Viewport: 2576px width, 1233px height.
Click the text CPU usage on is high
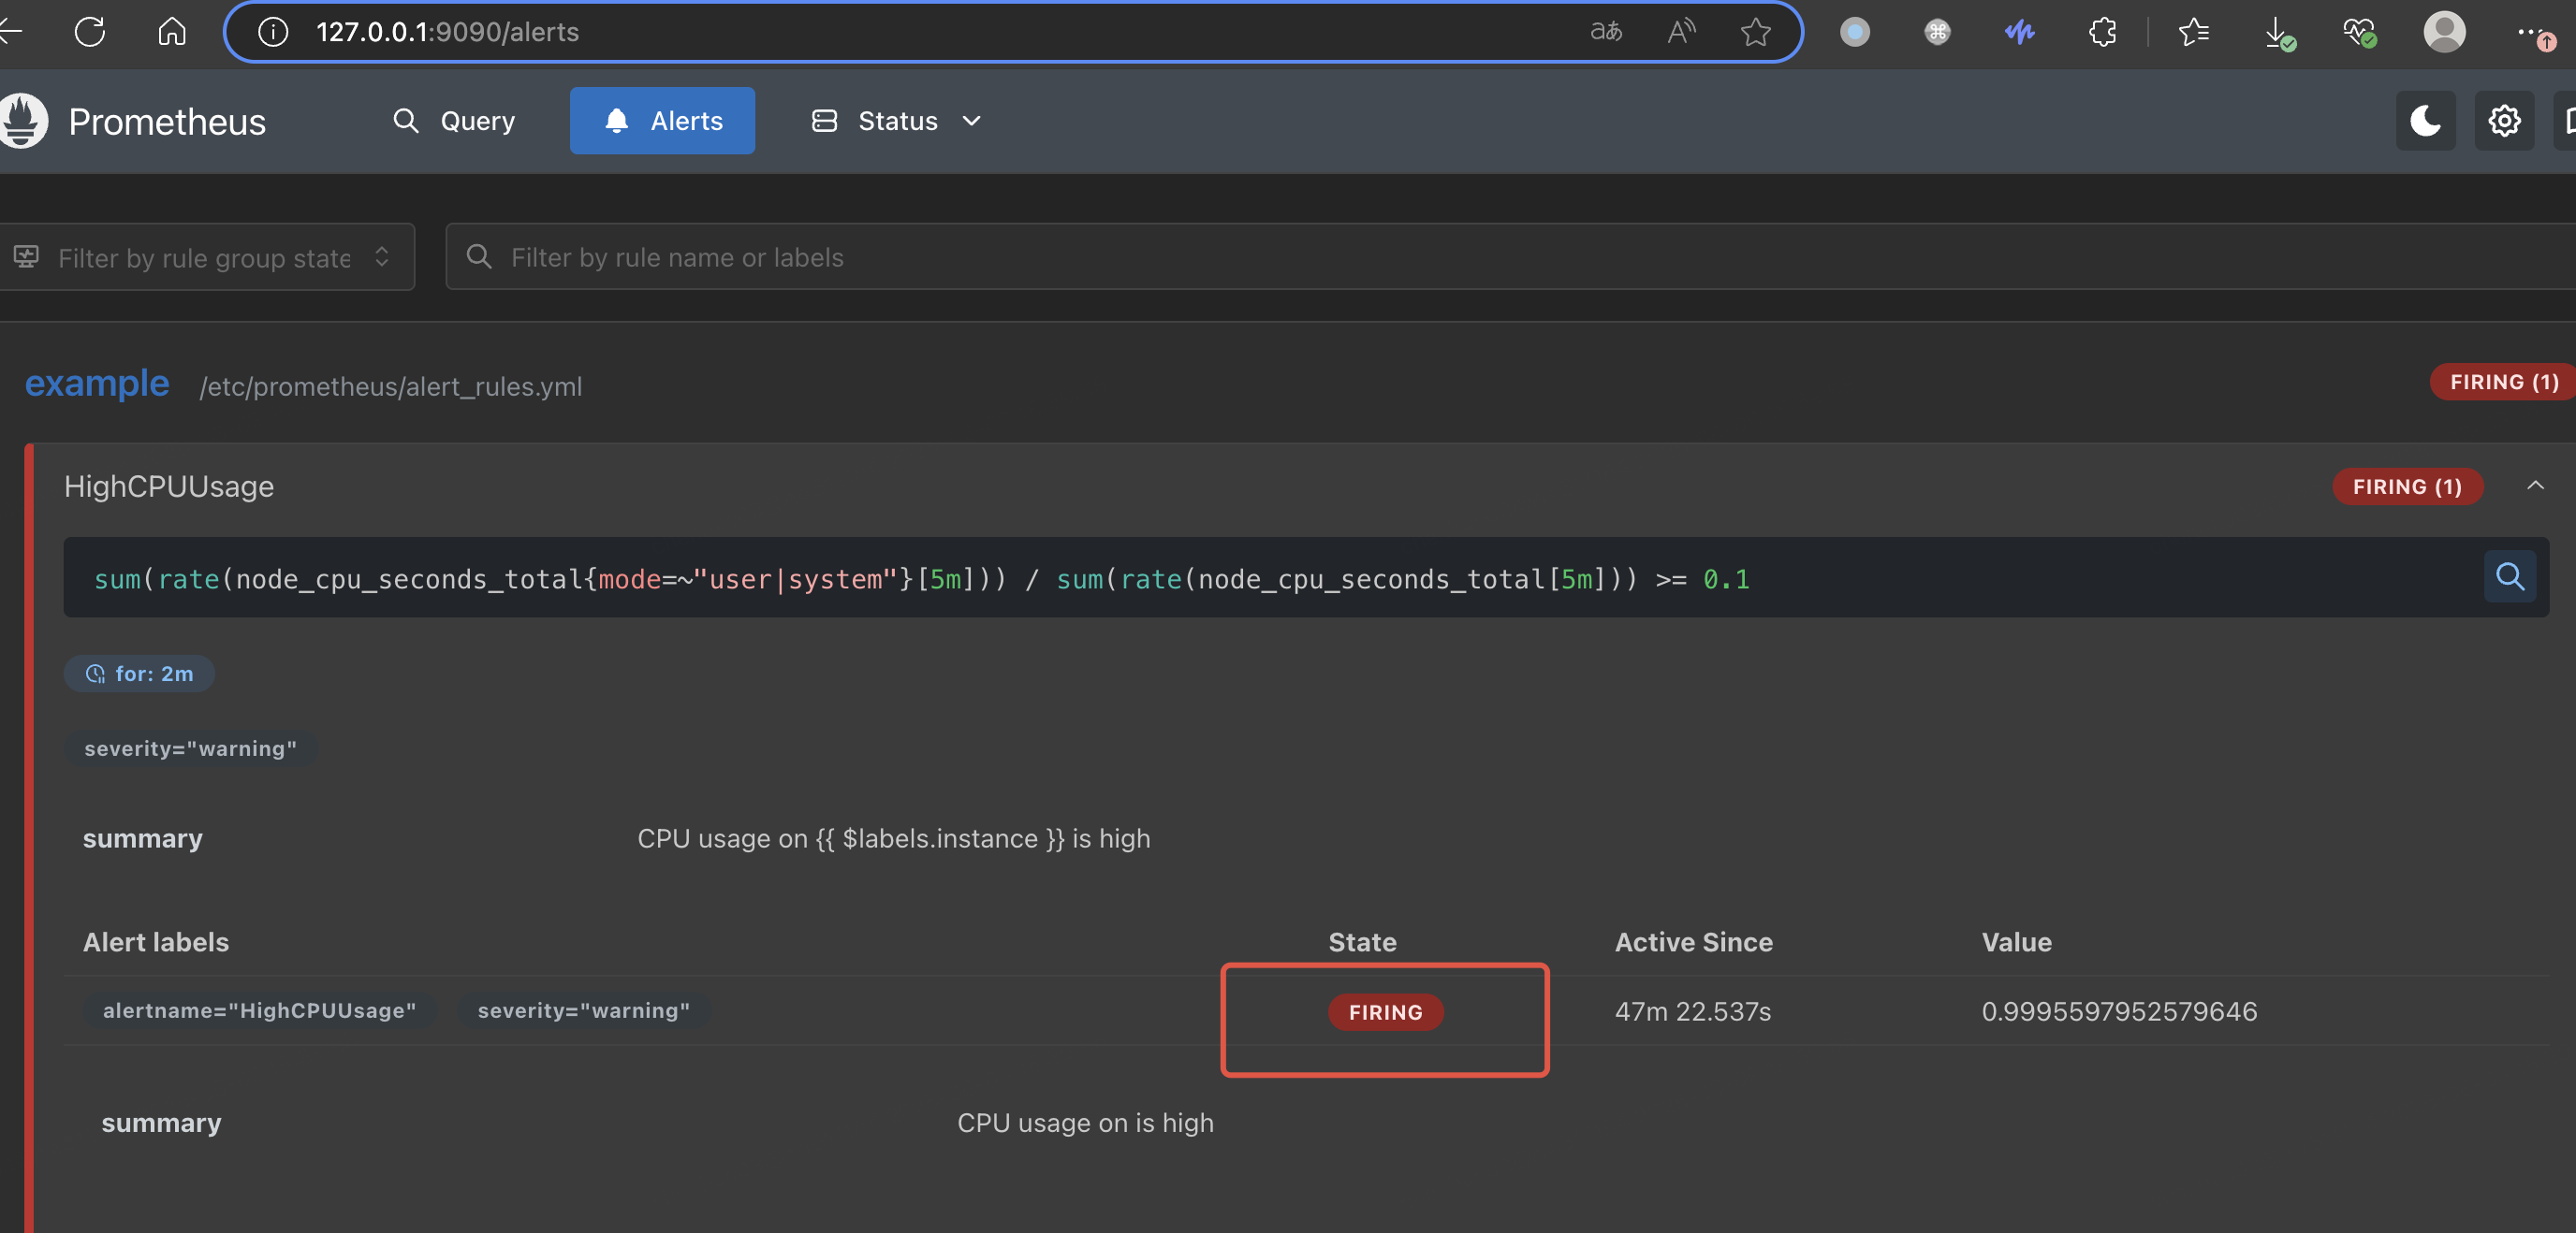[1085, 1122]
